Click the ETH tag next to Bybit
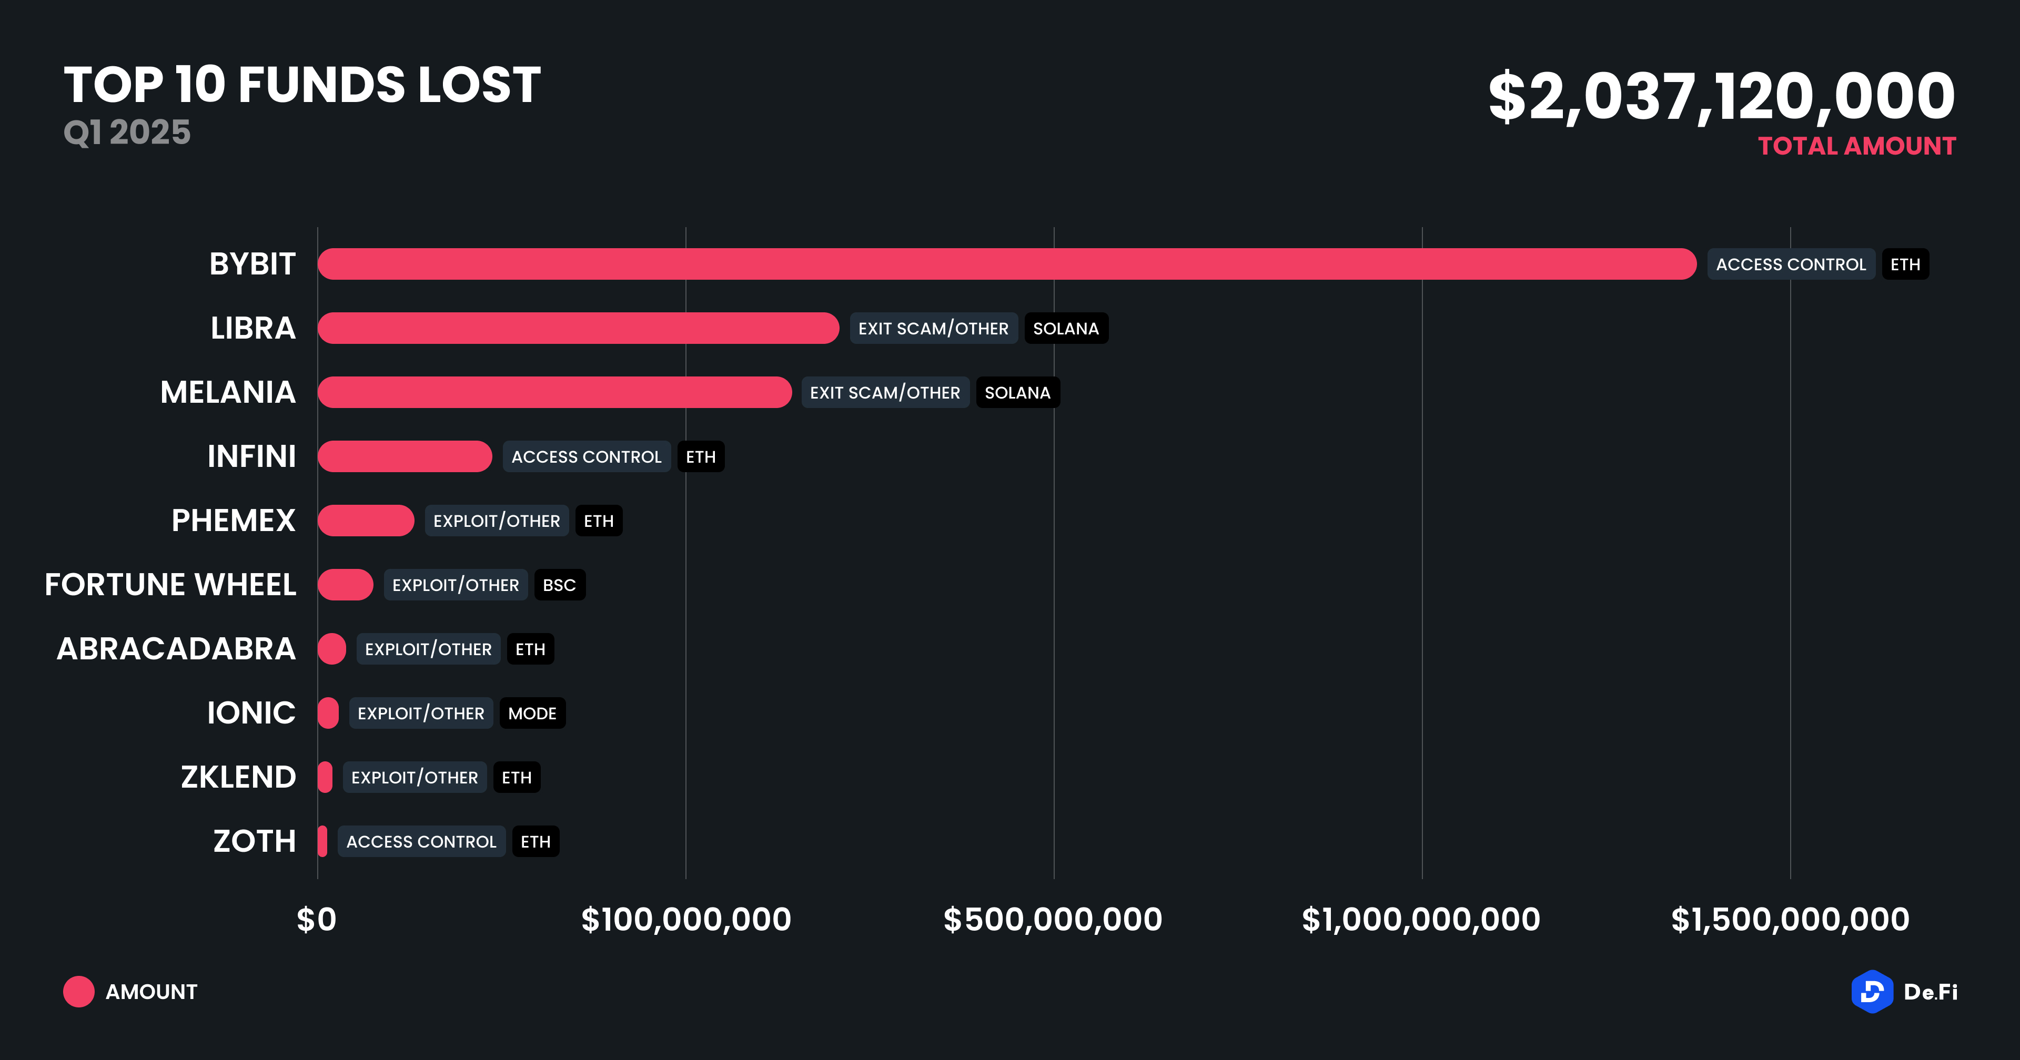The image size is (2020, 1060). 1905,264
